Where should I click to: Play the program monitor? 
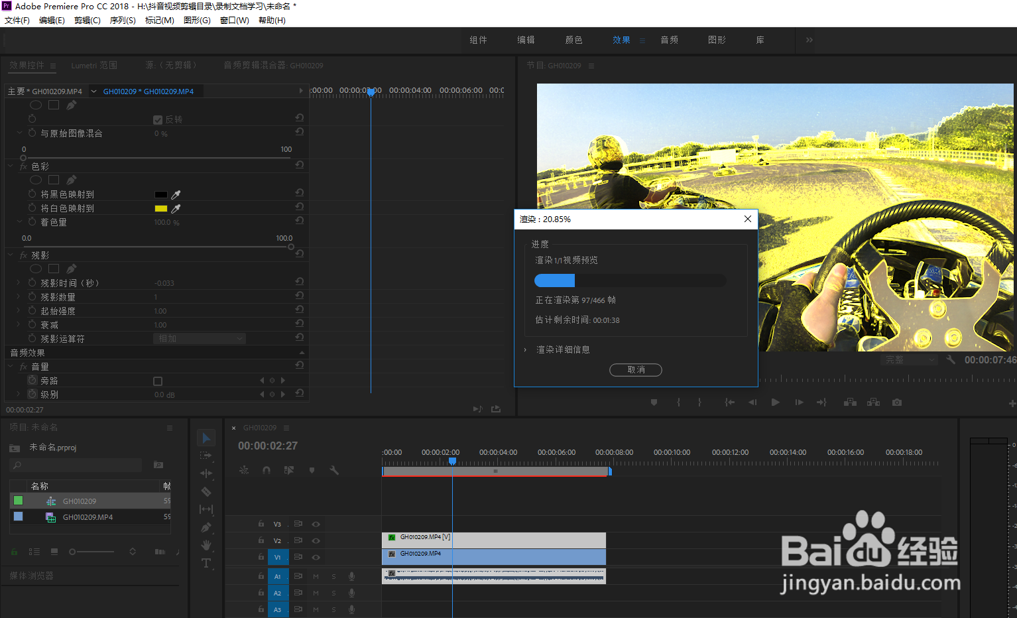775,402
